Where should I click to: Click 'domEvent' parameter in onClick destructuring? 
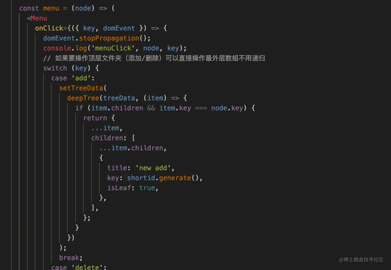click(x=119, y=28)
